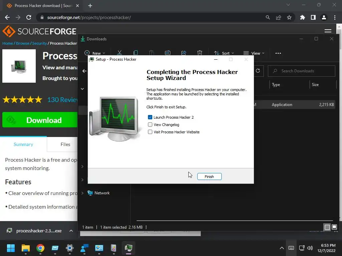Click the Paste icon in Downloads toolbar

pyautogui.click(x=152, y=53)
